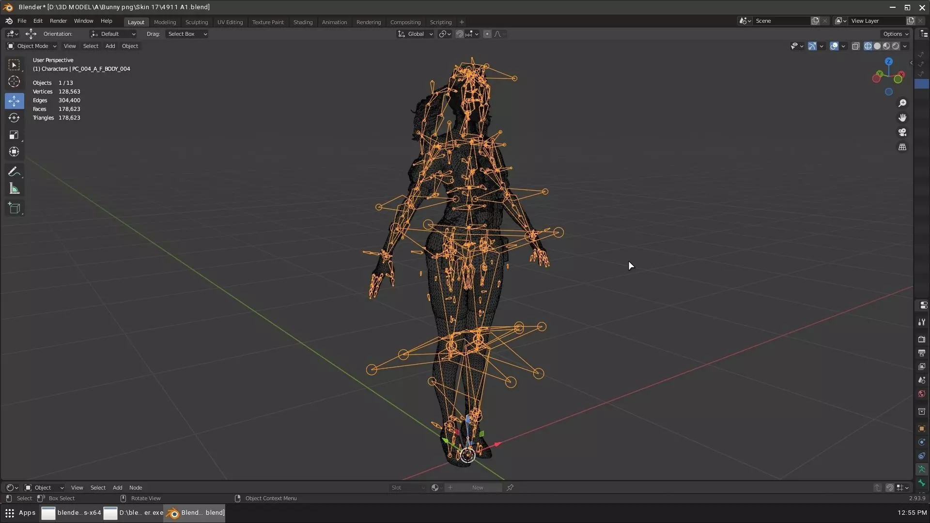
Task: Open the Active Tool properties tab
Action: (x=922, y=322)
